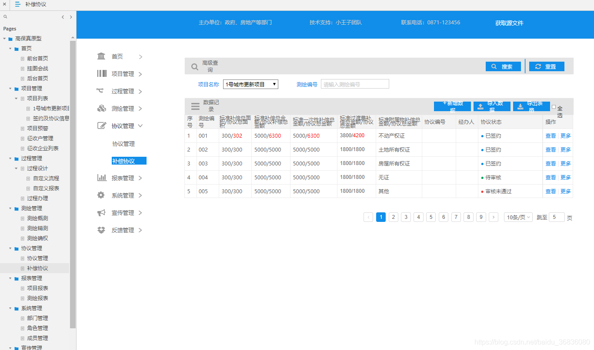
Task: Click 更多 in row 003
Action: 566,164
